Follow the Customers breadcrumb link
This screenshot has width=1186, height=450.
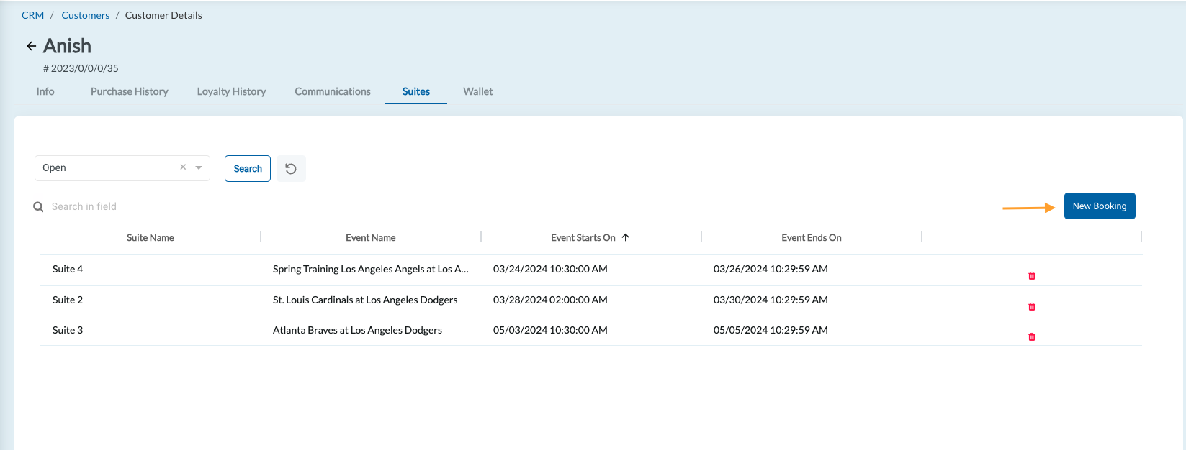86,15
